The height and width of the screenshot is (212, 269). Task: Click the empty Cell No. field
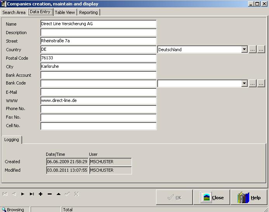(x=99, y=126)
